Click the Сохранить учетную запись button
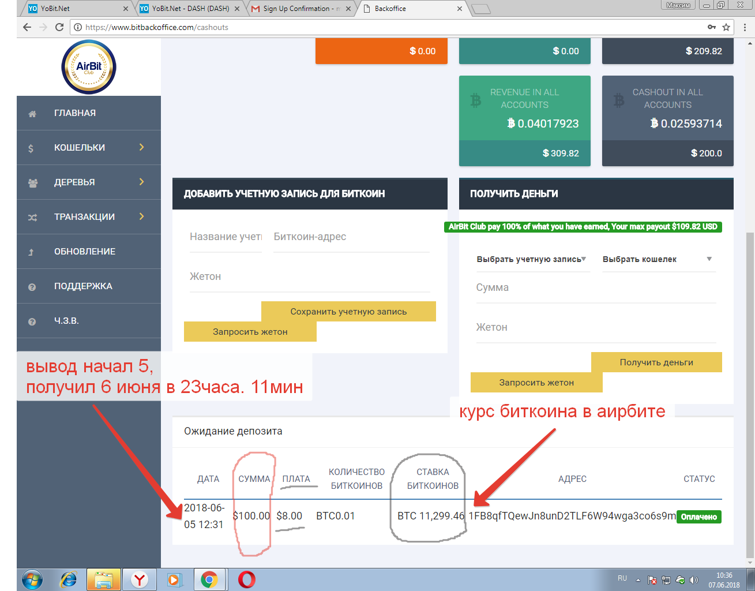 348,312
